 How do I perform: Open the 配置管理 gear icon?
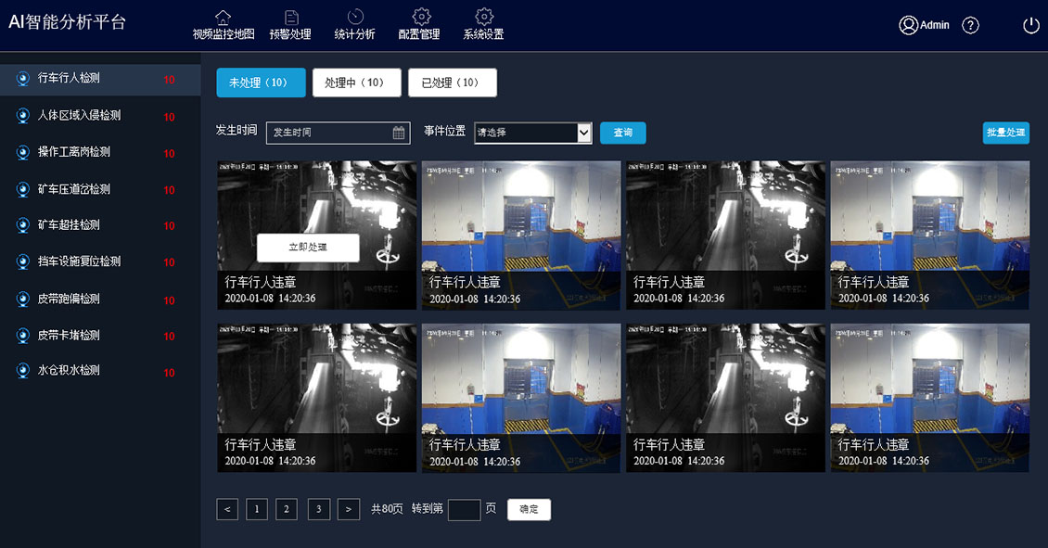tap(421, 17)
